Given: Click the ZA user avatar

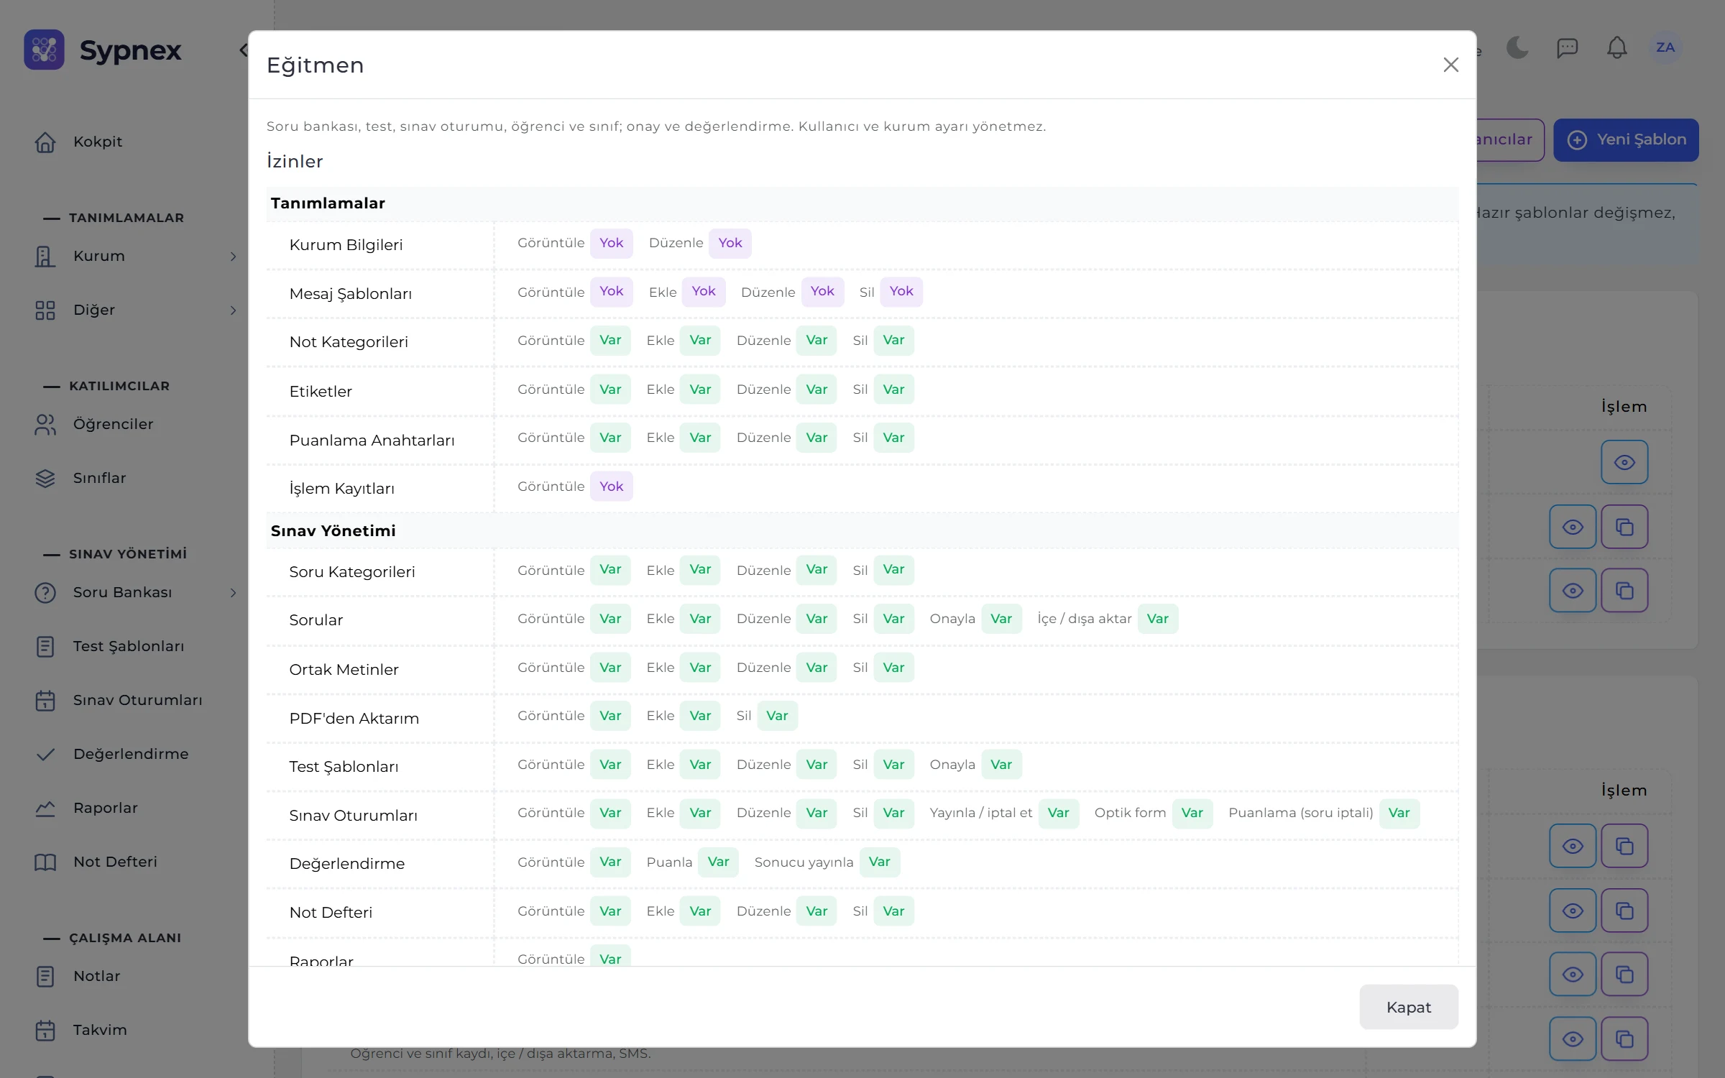Looking at the screenshot, I should point(1665,47).
